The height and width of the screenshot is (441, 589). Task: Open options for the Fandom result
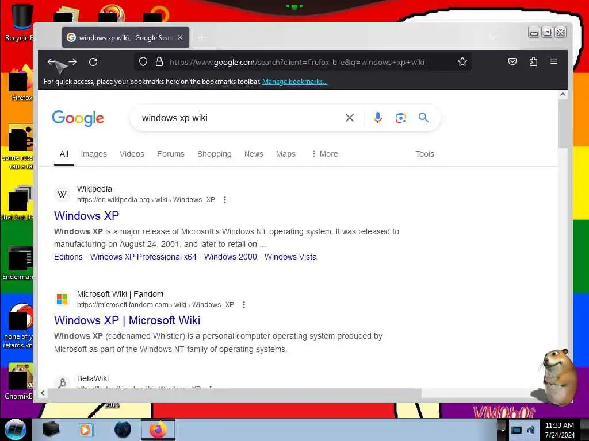pos(244,305)
